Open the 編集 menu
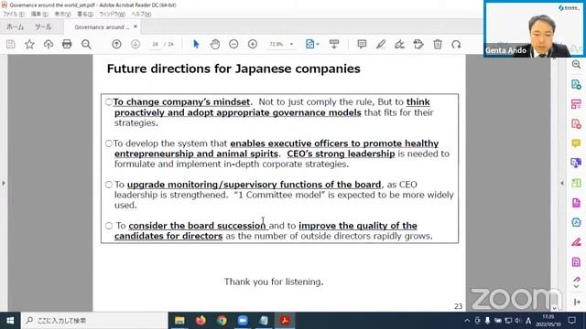 [x=38, y=14]
